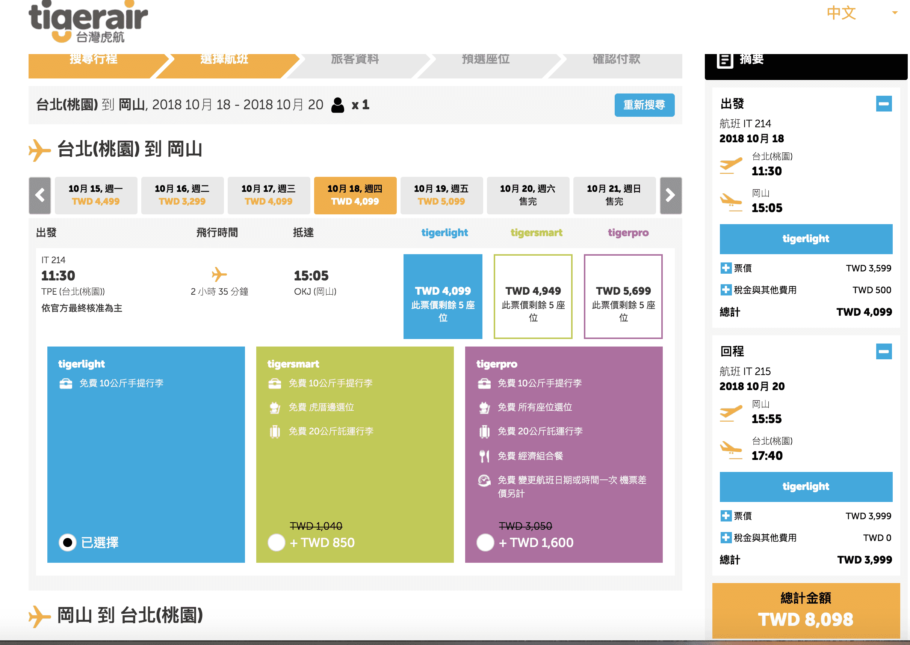Click plane icon beside 岡山 到 台北(桃園) heading
This screenshot has height=645, width=910.
[39, 616]
